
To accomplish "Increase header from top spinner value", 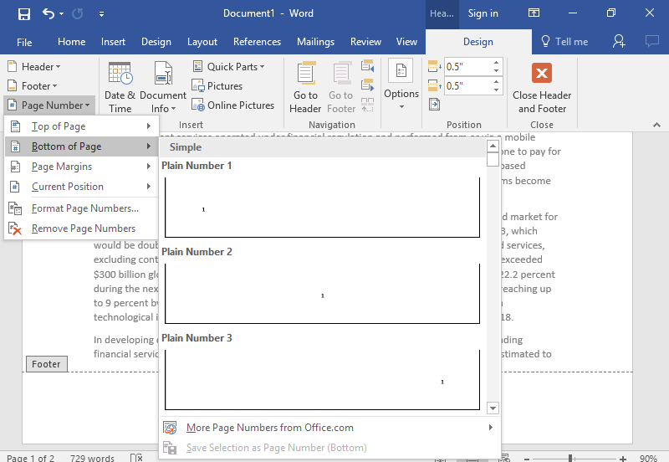I will pos(496,62).
